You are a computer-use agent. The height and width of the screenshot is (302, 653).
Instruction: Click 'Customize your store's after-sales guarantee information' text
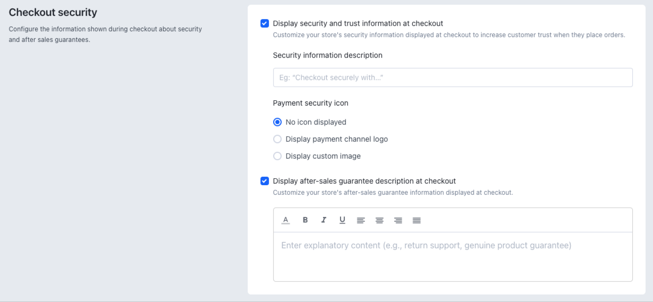click(393, 192)
